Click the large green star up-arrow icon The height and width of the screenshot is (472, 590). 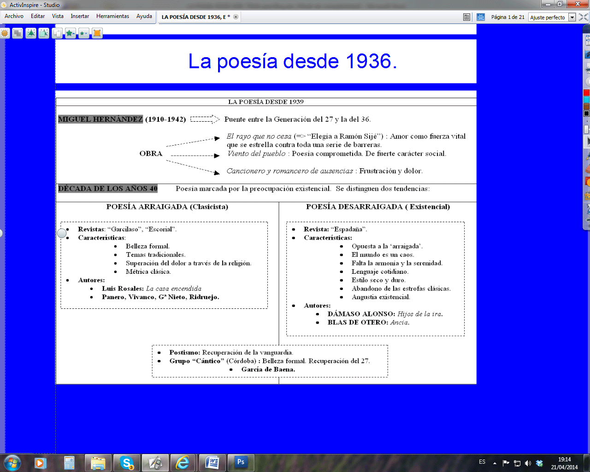(71, 33)
